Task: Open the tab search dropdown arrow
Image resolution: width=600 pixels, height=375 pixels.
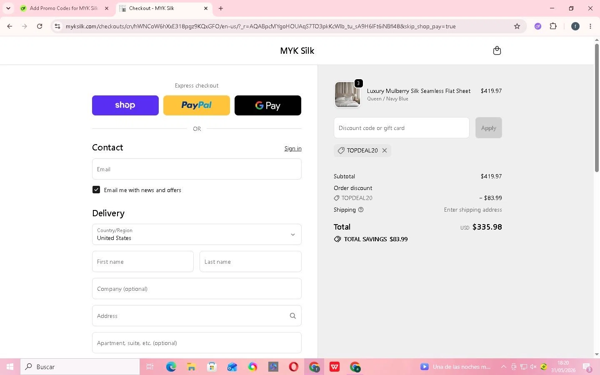Action: tap(8, 8)
